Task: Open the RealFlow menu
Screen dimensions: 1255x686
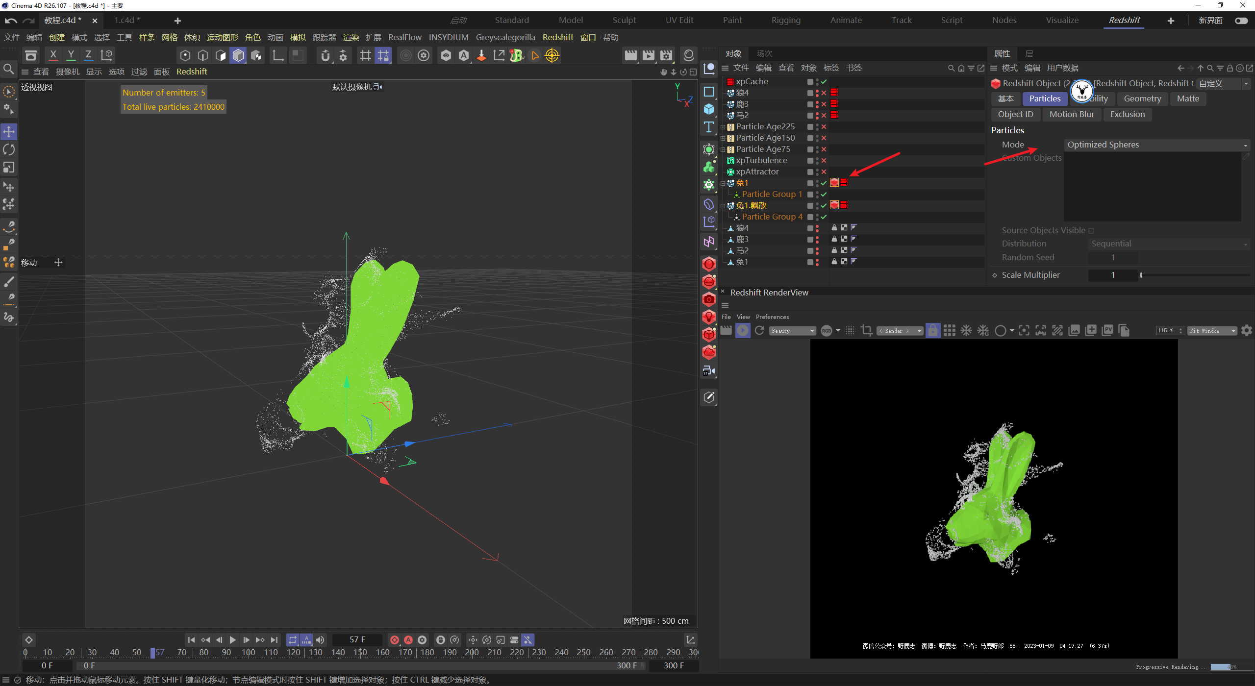Action: tap(404, 37)
